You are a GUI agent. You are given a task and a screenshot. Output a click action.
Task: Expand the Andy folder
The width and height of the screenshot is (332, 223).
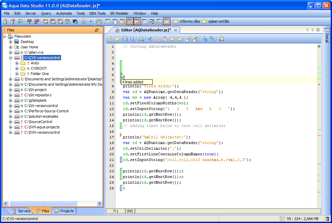tap(17, 63)
